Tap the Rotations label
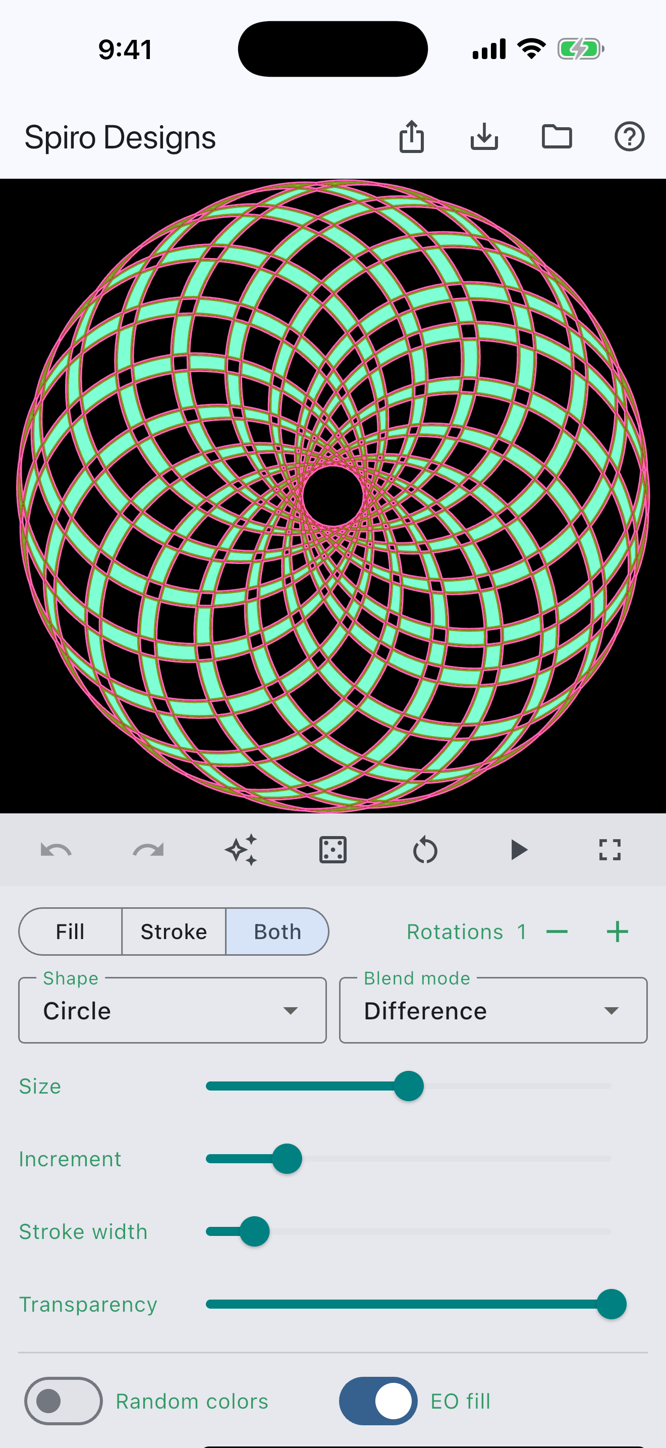The height and width of the screenshot is (1448, 666). 455,932
